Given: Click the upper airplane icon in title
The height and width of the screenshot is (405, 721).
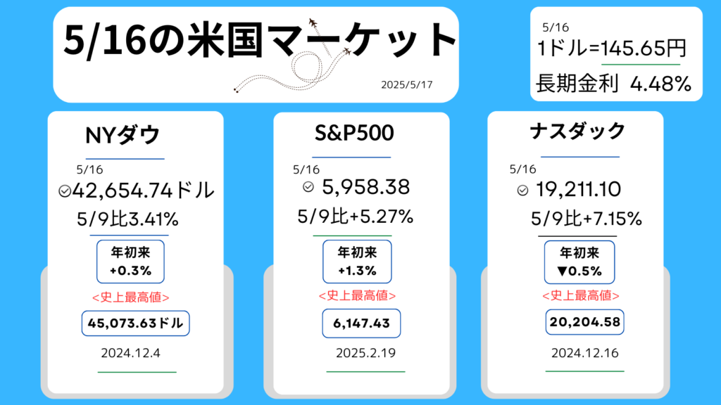Looking at the screenshot, I should (313, 22).
